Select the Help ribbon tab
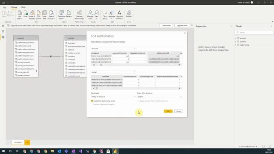Image resolution: width=274 pixels, height=154 pixels. [23, 7]
